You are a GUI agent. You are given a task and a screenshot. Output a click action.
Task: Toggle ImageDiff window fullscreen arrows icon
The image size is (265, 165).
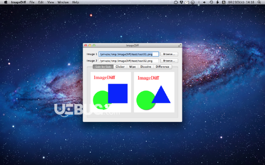180,45
